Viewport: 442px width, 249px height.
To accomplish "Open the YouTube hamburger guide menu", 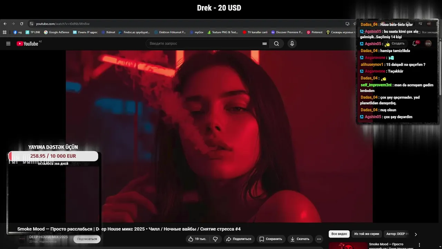I will (8, 44).
